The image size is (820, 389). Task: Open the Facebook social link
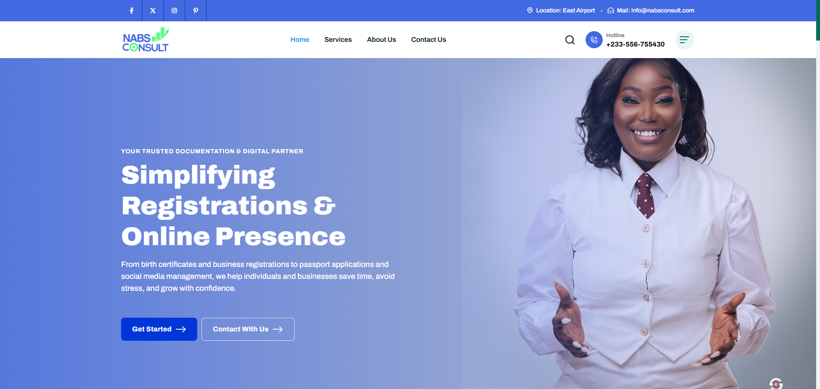click(132, 11)
